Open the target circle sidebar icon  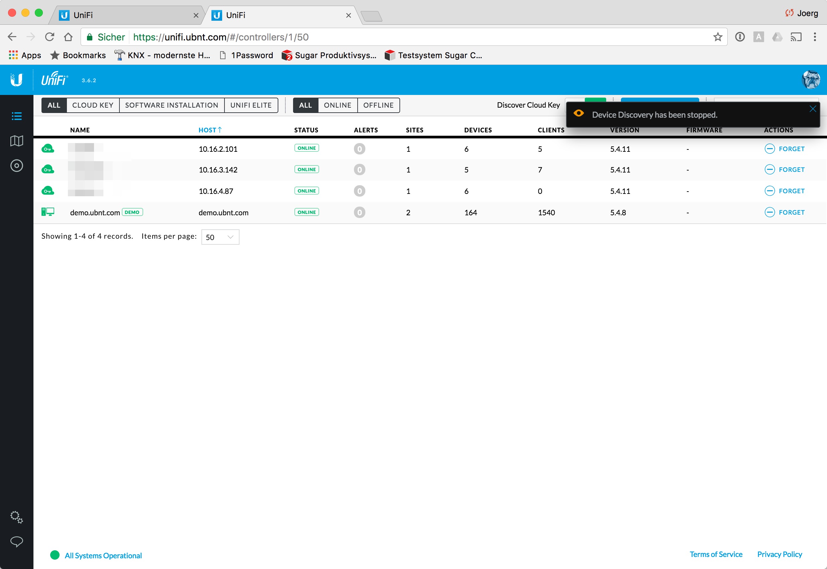[x=16, y=165]
